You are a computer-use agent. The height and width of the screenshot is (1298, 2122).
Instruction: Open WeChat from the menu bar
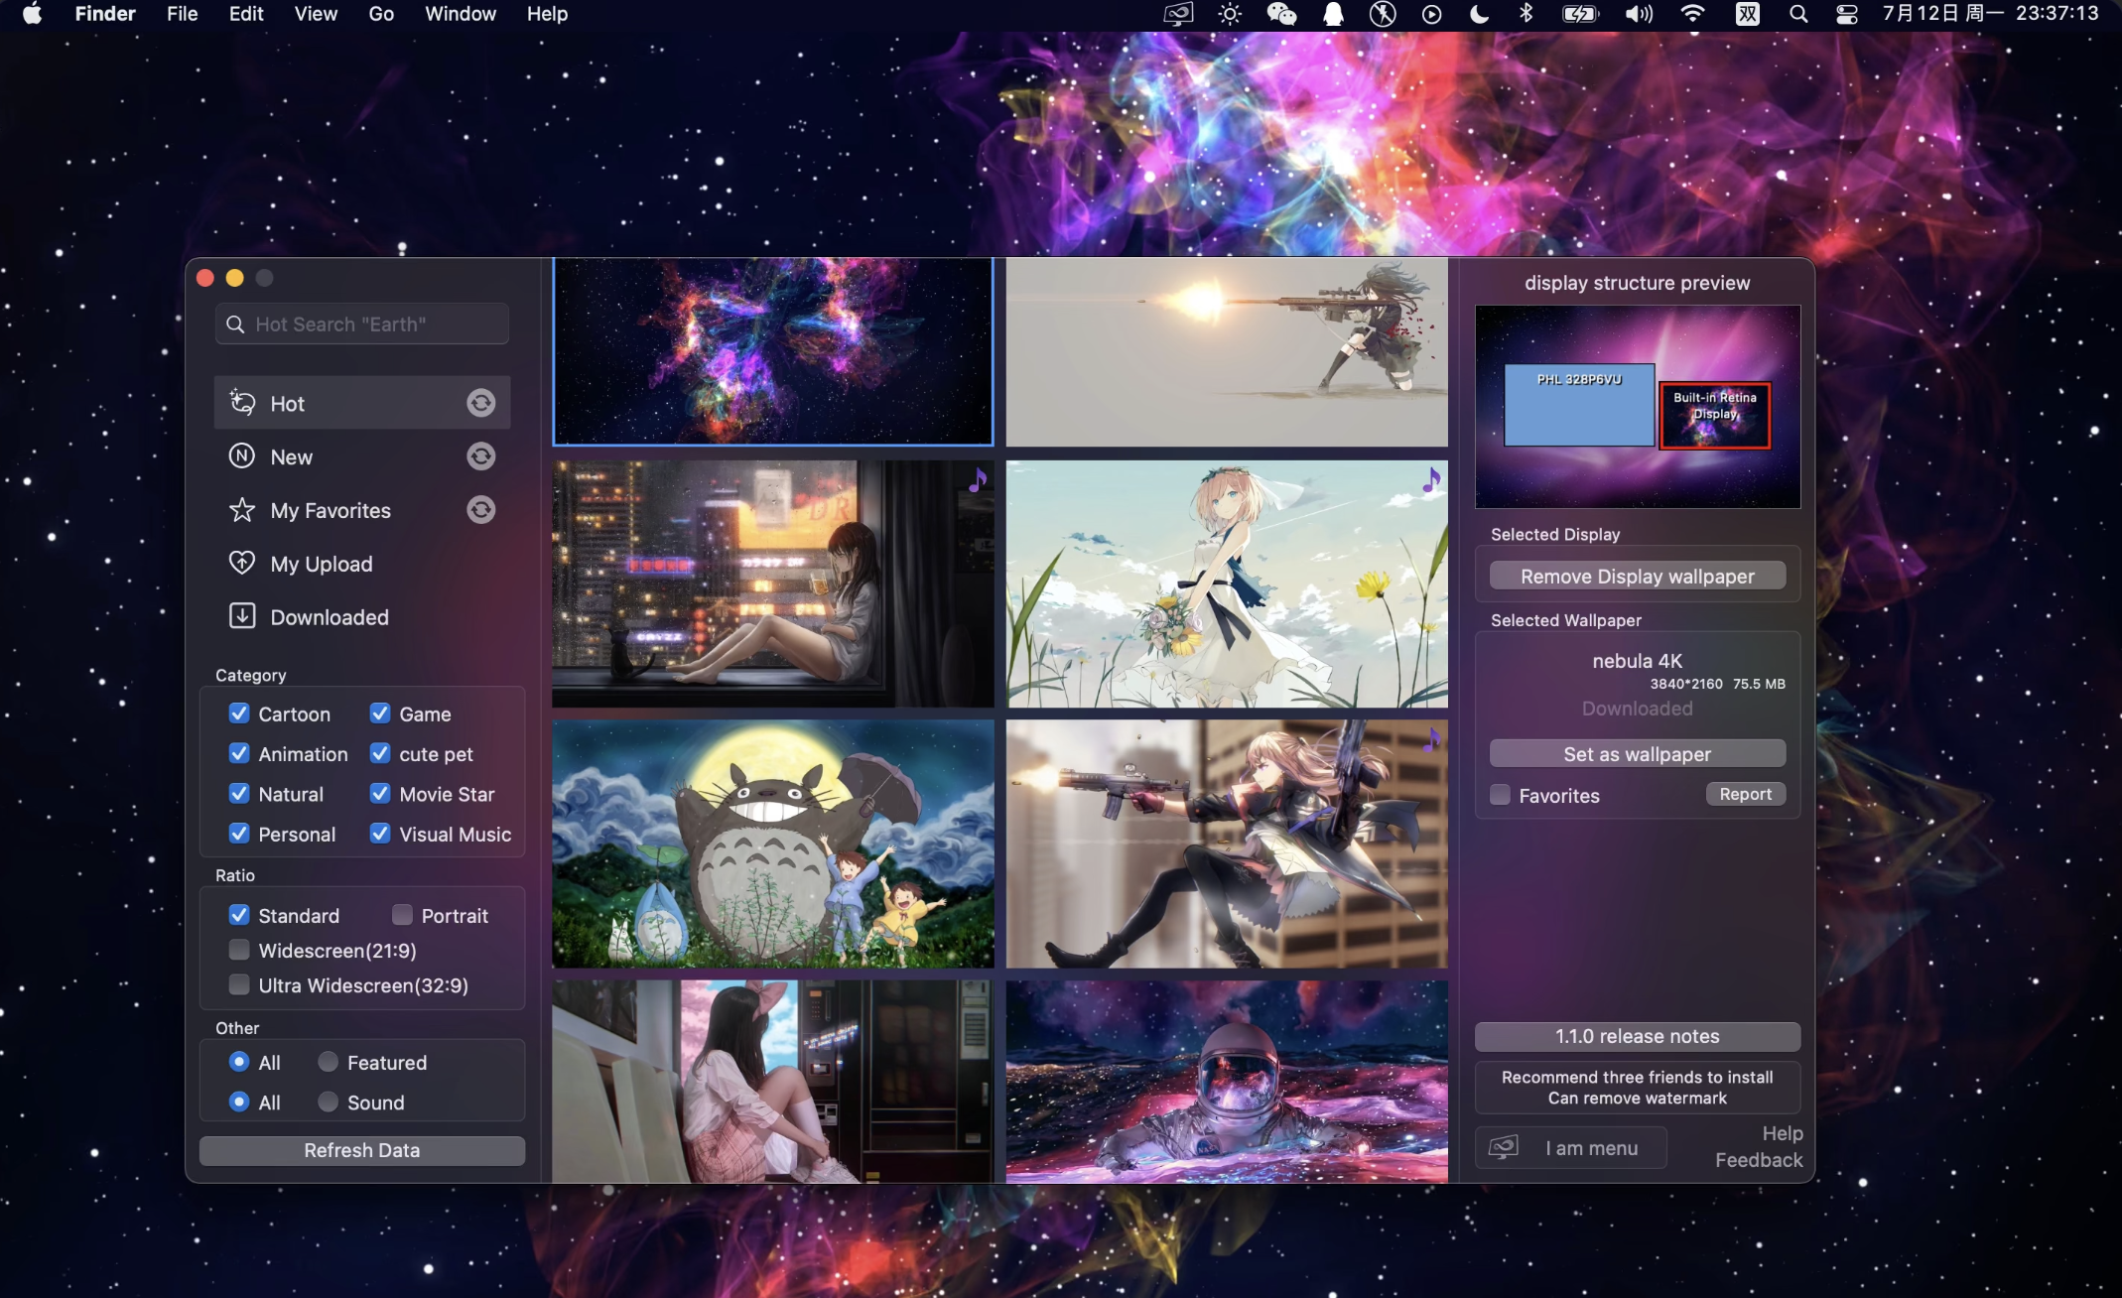pos(1281,14)
